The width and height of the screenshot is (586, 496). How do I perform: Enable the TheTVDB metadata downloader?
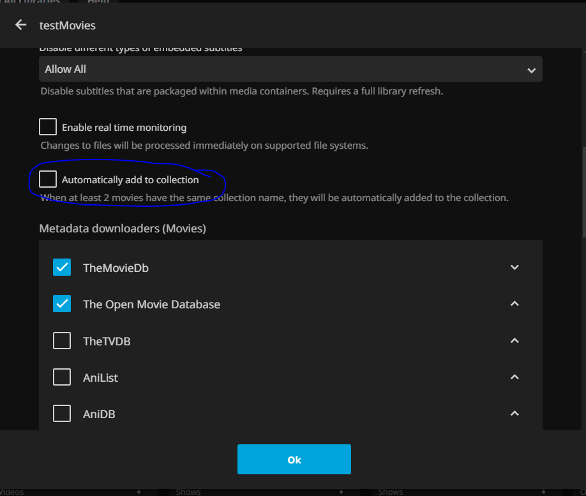(62, 341)
